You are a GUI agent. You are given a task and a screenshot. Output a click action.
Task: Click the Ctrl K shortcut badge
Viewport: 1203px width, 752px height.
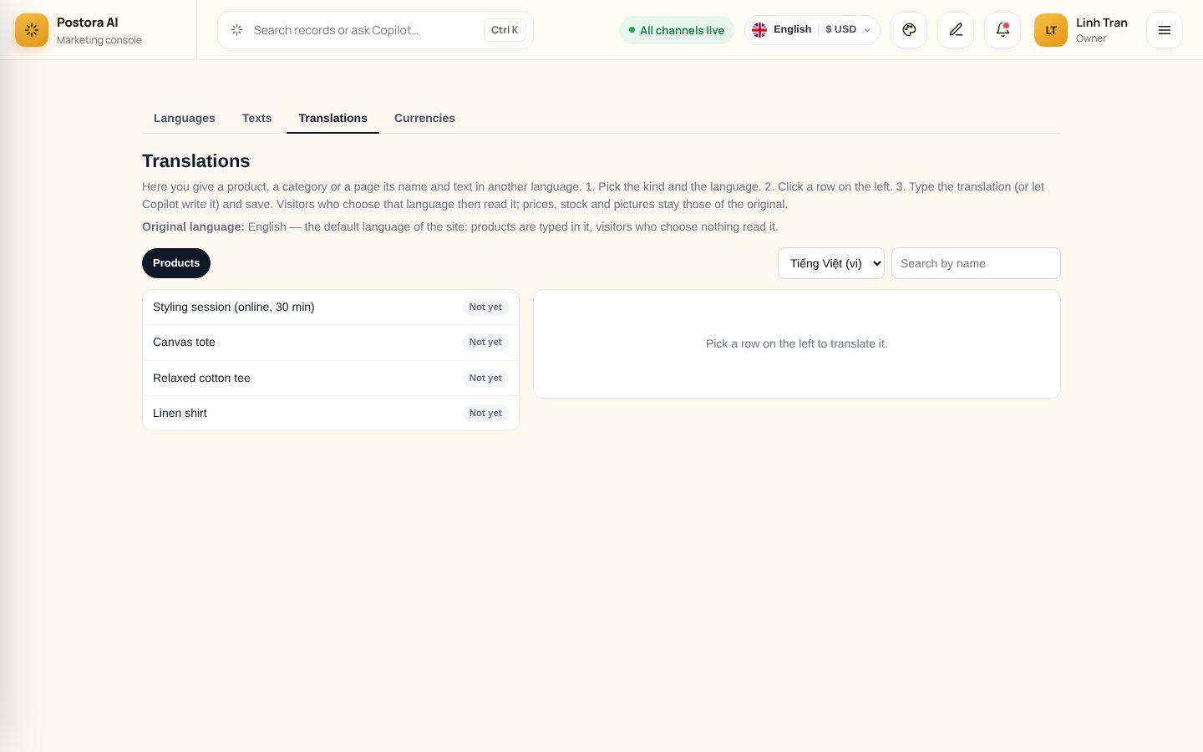click(x=505, y=30)
